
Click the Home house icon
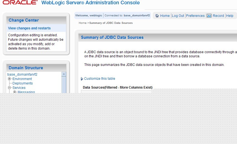pyautogui.click(x=157, y=16)
